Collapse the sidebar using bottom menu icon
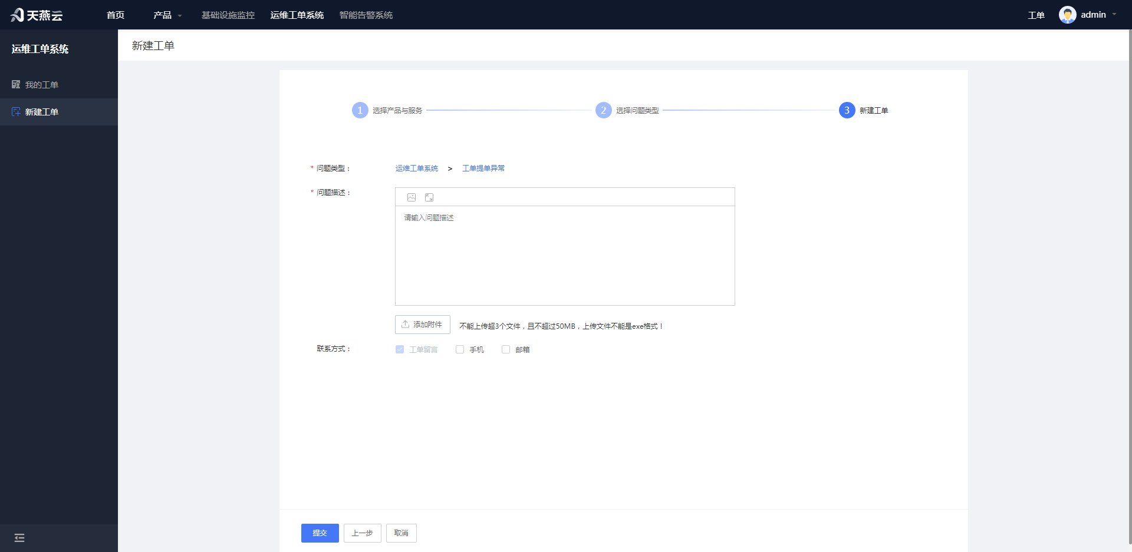Viewport: 1132px width, 552px height. click(19, 538)
